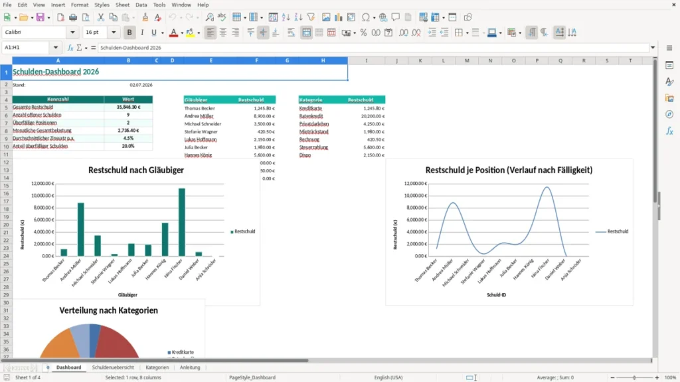
Task: Insert a pivot table
Action: (351, 17)
